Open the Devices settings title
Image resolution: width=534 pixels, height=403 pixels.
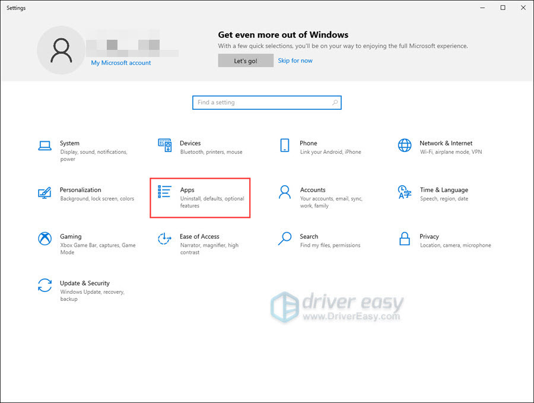click(x=190, y=143)
